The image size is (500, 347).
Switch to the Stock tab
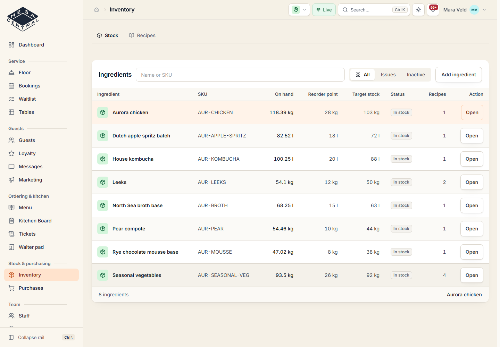[x=108, y=35]
